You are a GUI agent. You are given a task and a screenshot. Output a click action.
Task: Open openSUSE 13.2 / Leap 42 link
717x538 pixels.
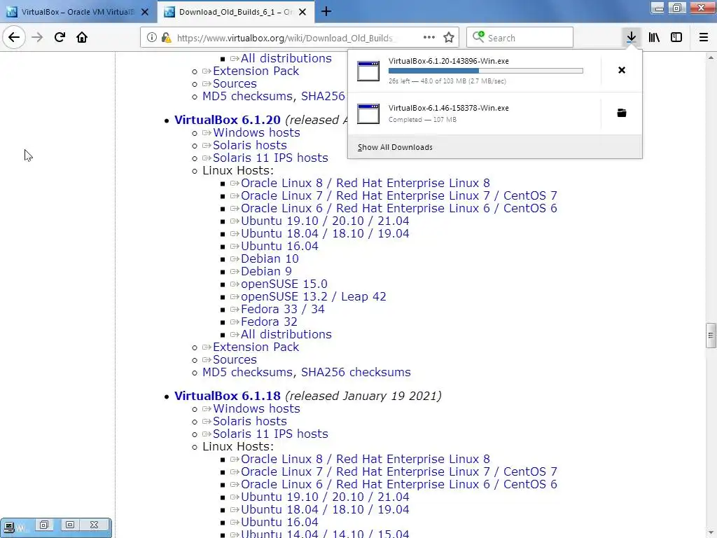313,296
